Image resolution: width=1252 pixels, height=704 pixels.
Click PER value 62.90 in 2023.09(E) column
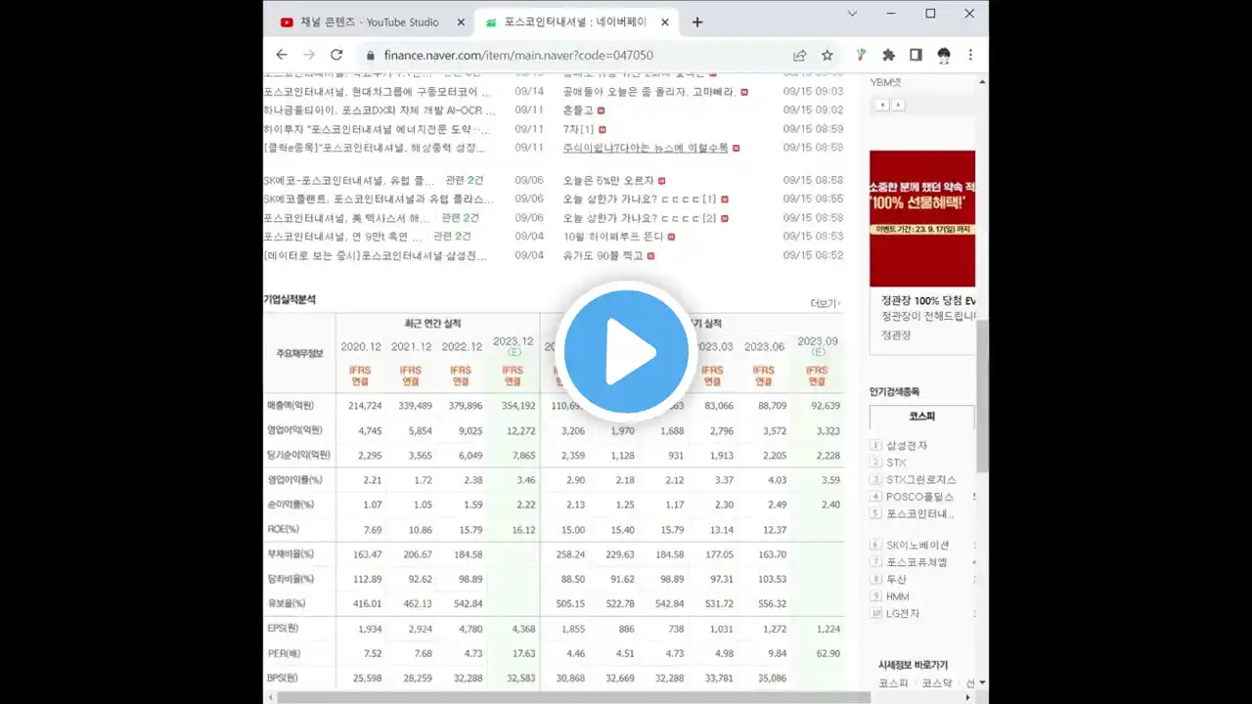click(827, 653)
